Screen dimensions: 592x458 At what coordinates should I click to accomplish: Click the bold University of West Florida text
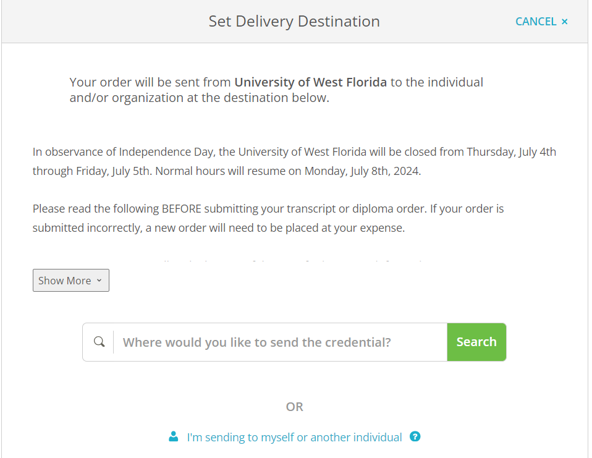[x=310, y=82]
